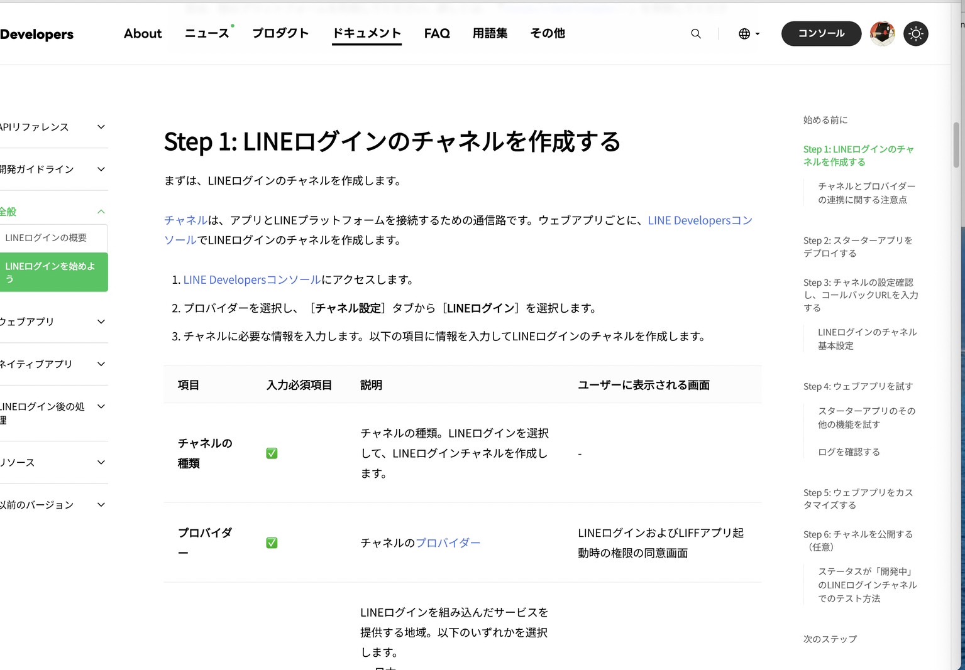Image resolution: width=965 pixels, height=670 pixels.
Task: Open the user avatar profile menu
Action: (883, 34)
